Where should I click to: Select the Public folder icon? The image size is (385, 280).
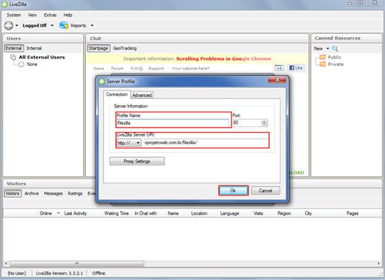click(323, 57)
